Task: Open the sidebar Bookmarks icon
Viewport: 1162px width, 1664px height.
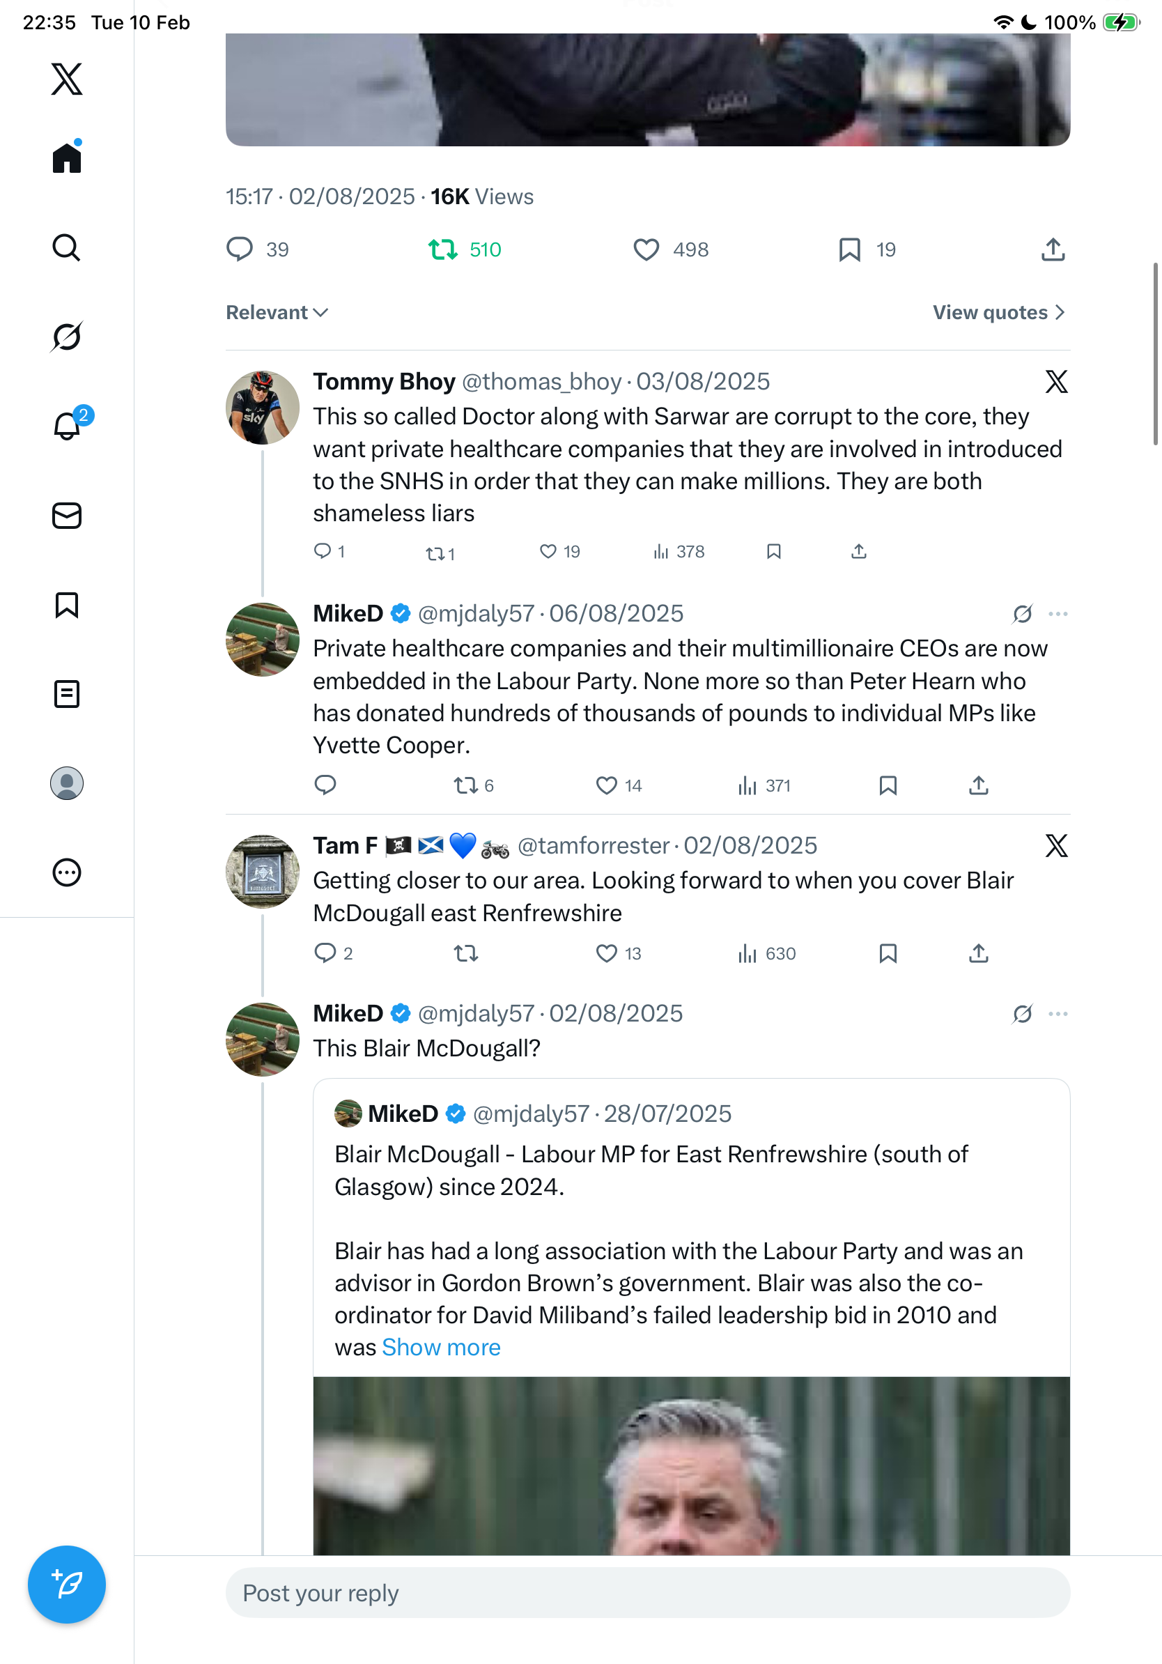Action: [67, 605]
